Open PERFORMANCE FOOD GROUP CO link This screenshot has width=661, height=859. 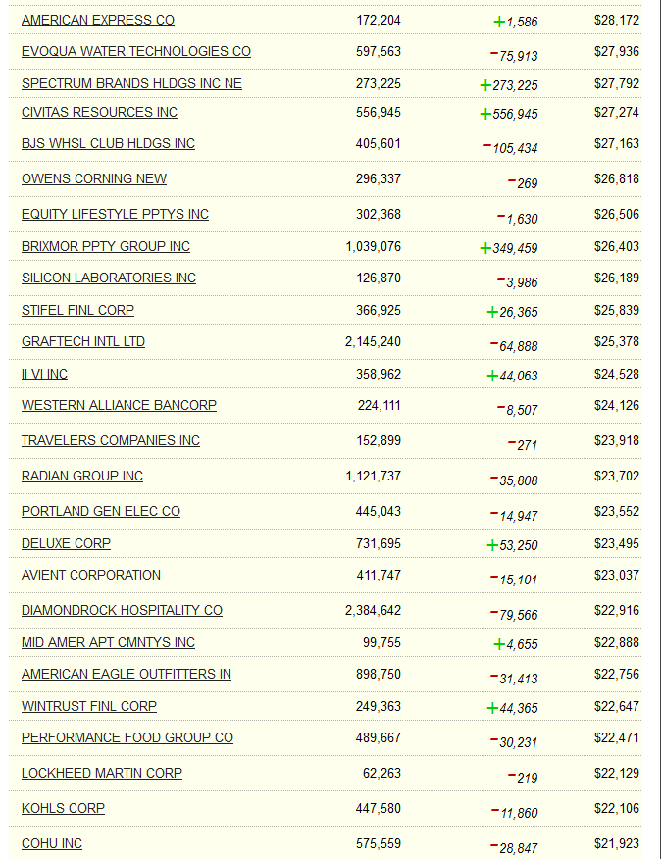click(127, 738)
